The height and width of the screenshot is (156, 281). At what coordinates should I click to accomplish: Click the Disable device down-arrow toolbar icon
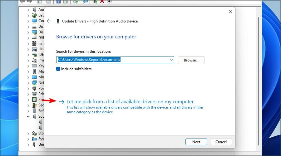pyautogui.click(x=109, y=2)
